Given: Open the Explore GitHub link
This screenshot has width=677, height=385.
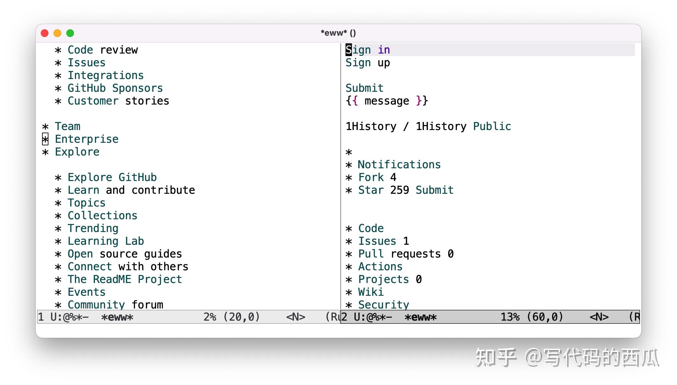Looking at the screenshot, I should click(112, 178).
